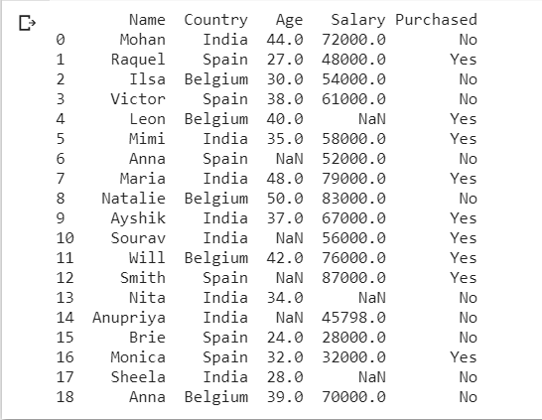Select the name Monica in row 16

tap(138, 357)
